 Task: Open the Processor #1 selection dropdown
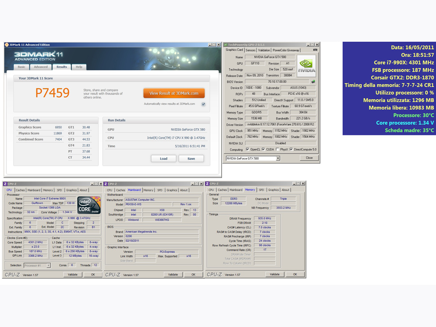(x=49, y=265)
